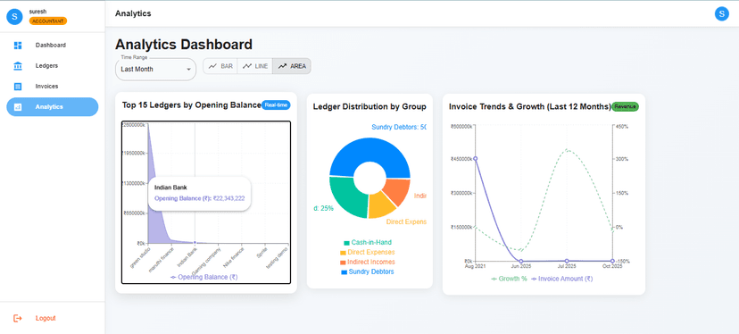Click the Invoices icon in sidebar
This screenshot has width=739, height=334.
point(18,87)
